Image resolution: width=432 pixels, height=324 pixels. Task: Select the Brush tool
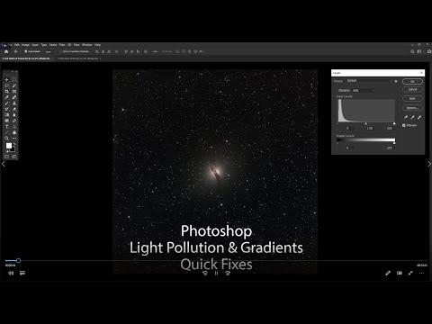click(6, 103)
